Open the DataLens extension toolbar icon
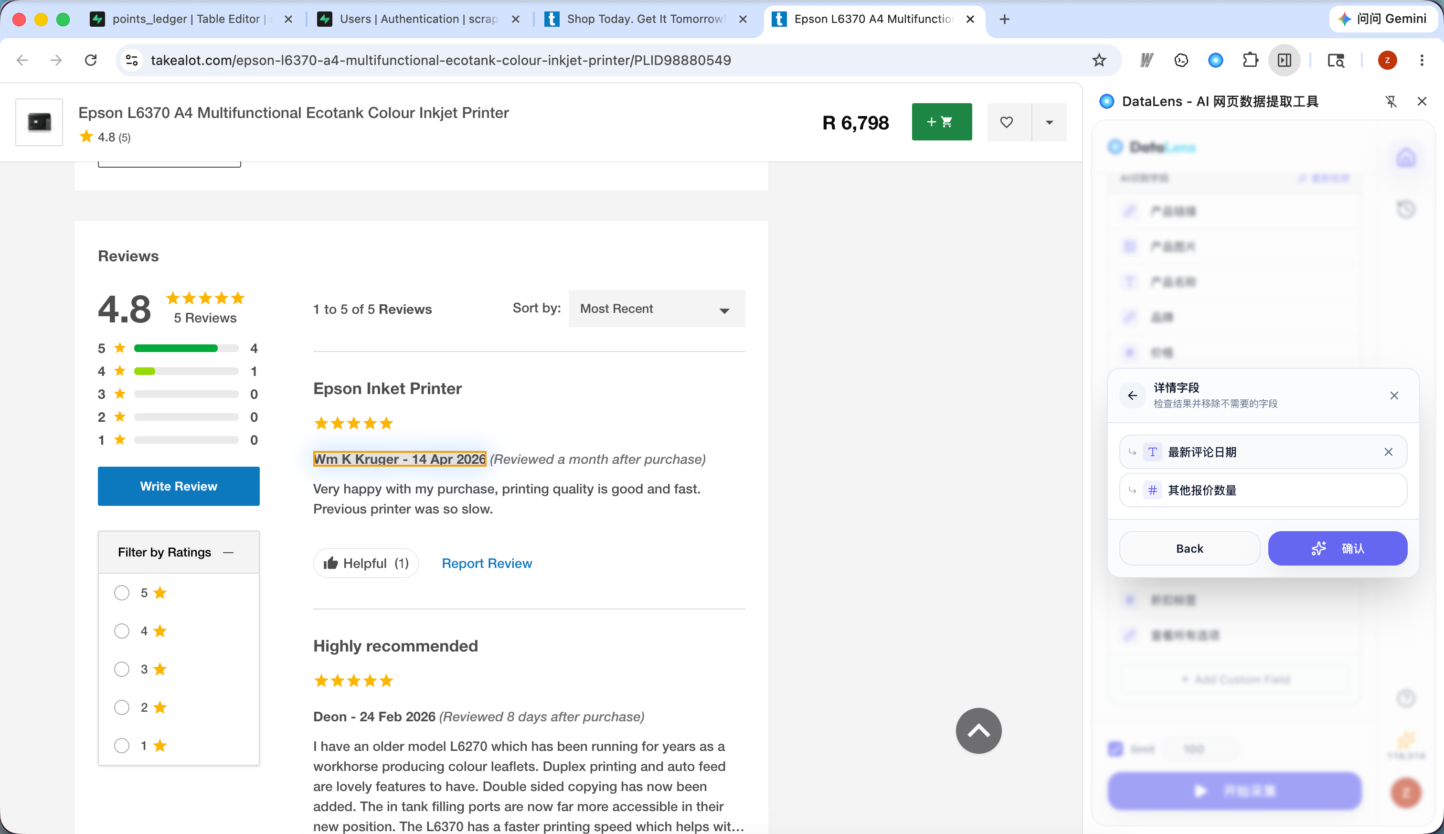This screenshot has height=834, width=1444. tap(1216, 60)
